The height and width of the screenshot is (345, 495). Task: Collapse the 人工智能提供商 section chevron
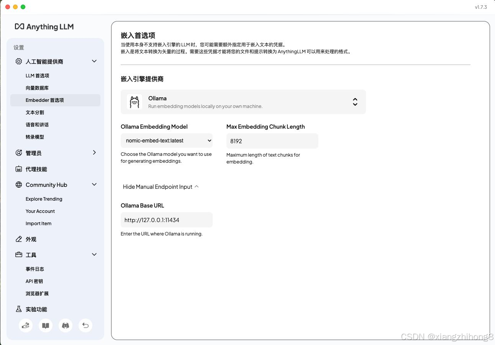coord(94,61)
